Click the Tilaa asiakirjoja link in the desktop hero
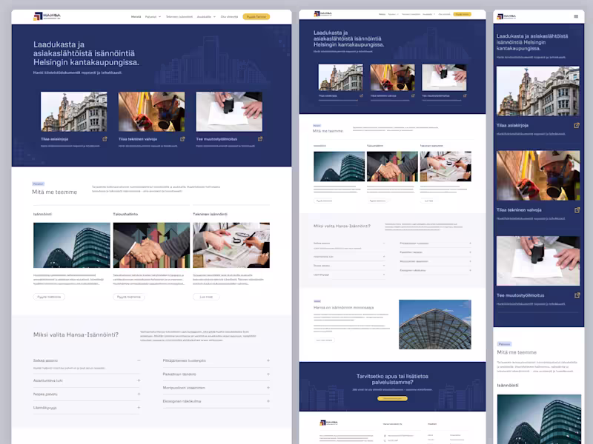 coord(54,139)
